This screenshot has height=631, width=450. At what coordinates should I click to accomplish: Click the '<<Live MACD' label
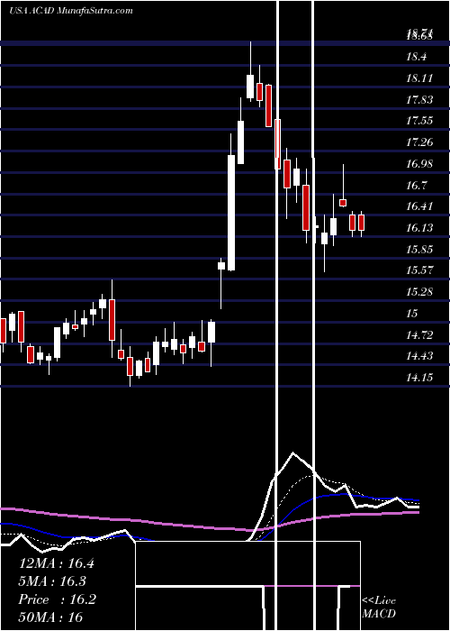(x=379, y=607)
